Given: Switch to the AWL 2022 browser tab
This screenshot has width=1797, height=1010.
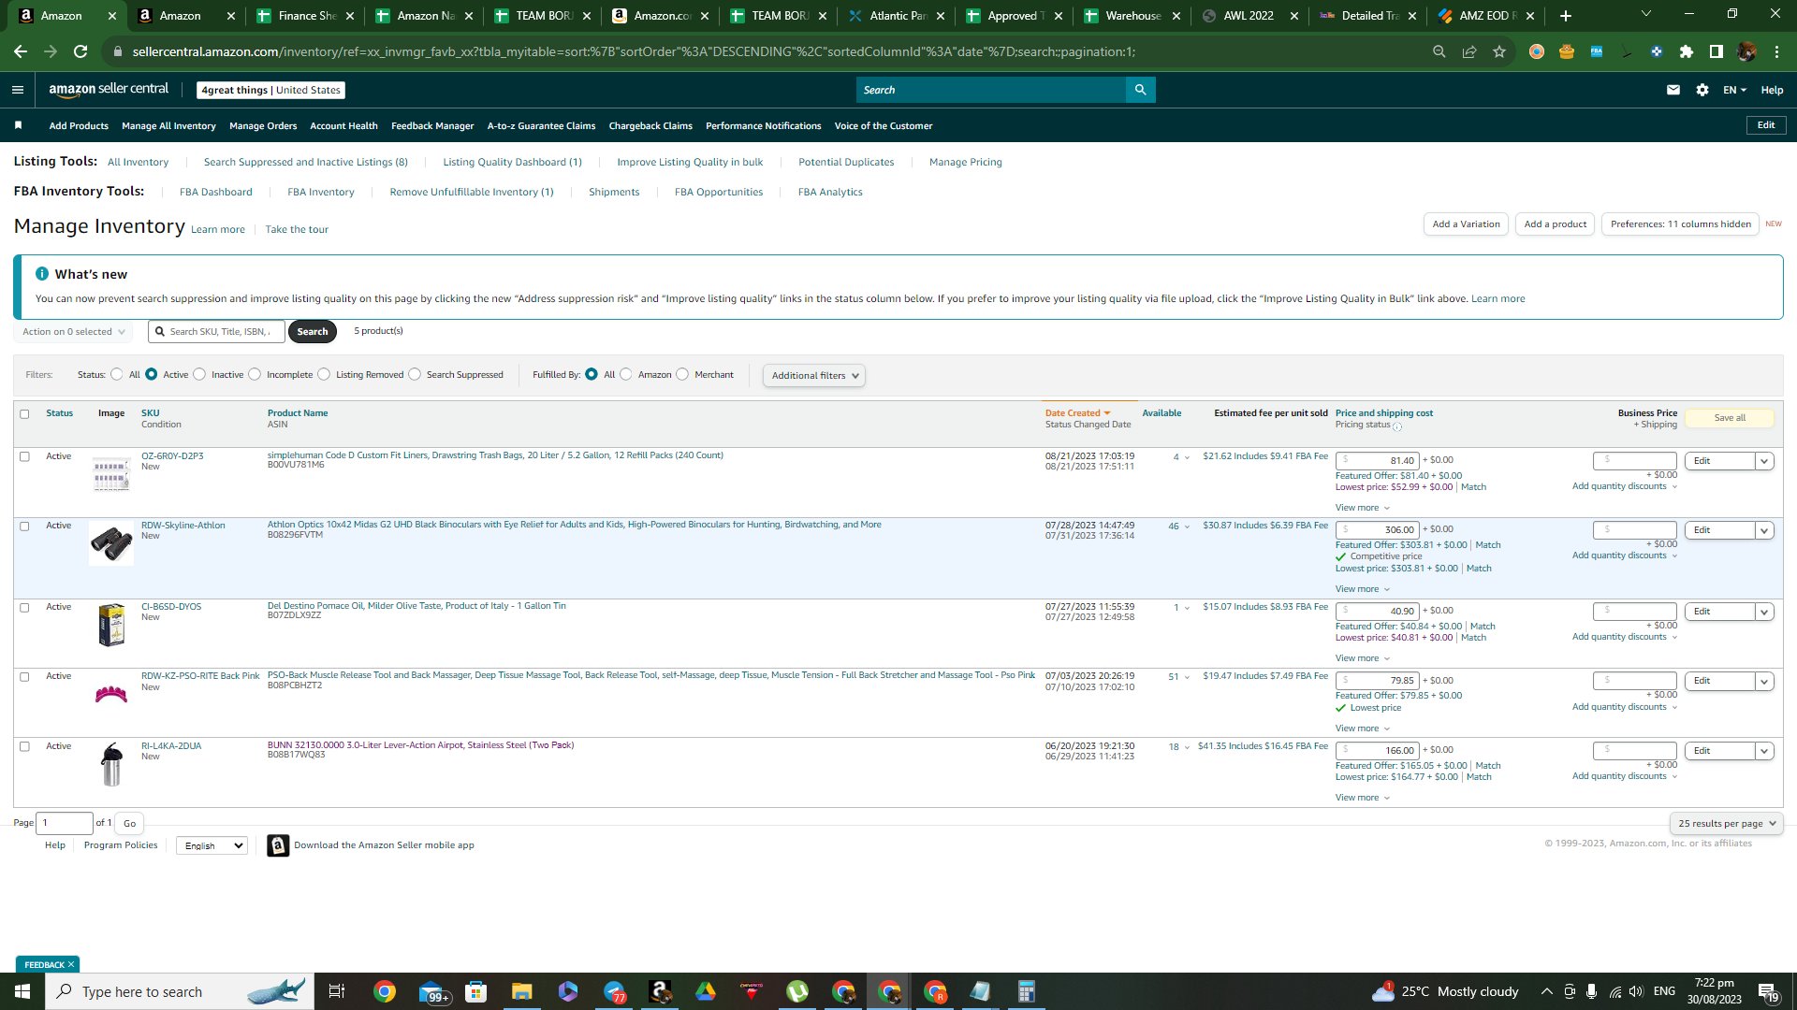Looking at the screenshot, I should click(x=1249, y=16).
